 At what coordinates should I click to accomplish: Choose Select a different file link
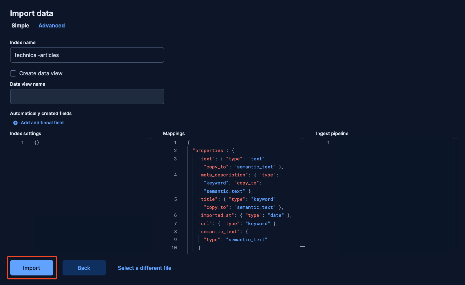coord(145,268)
